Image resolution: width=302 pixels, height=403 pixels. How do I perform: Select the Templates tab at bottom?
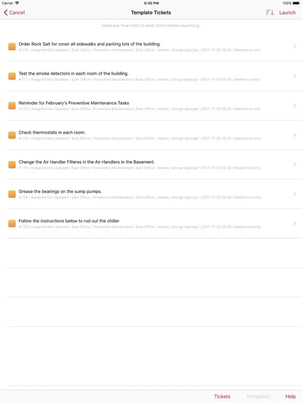point(258,396)
